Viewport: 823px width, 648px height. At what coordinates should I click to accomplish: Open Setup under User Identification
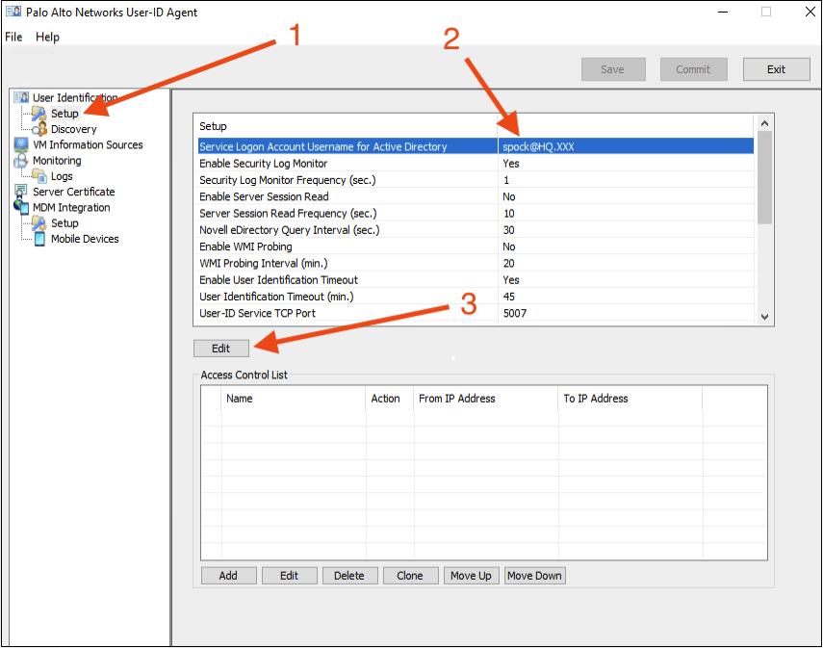click(64, 114)
